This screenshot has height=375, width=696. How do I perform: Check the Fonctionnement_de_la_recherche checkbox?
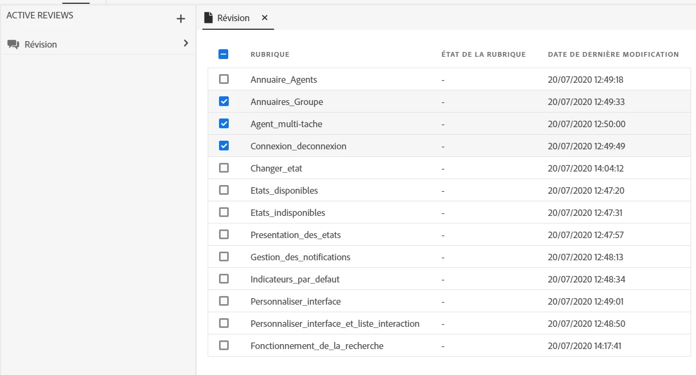click(x=224, y=345)
